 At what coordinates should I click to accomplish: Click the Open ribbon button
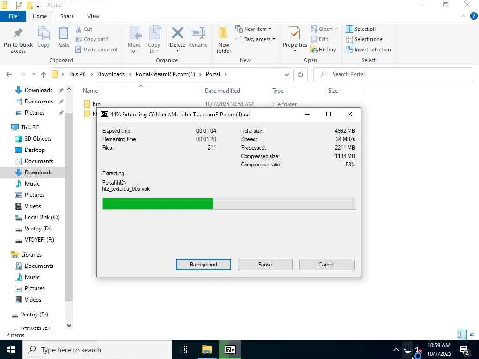tap(324, 29)
